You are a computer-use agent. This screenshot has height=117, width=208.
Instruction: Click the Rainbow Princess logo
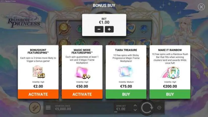tap(24, 19)
